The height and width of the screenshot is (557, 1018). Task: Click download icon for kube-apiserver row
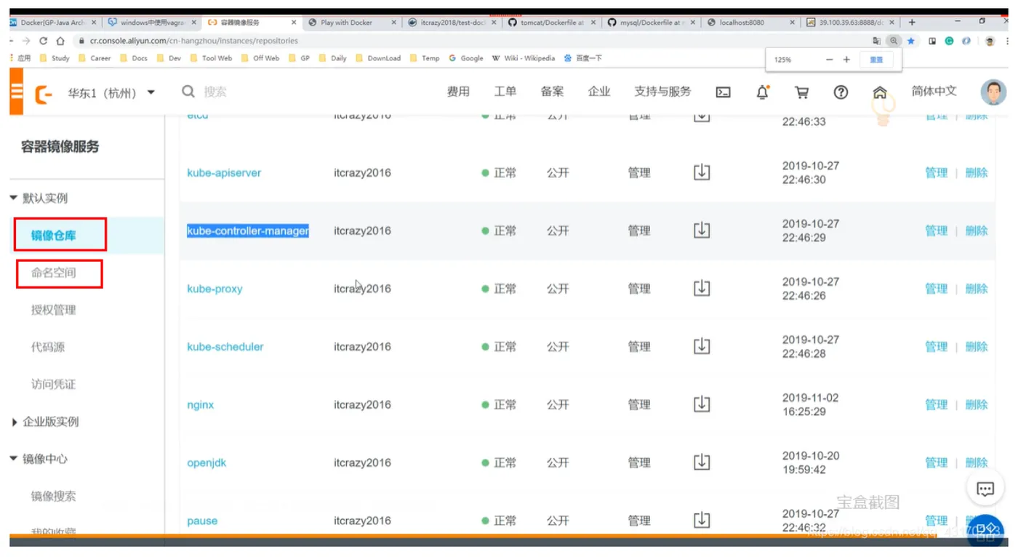point(702,172)
